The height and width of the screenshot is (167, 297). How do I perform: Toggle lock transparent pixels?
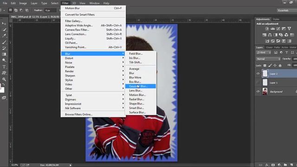(265, 65)
